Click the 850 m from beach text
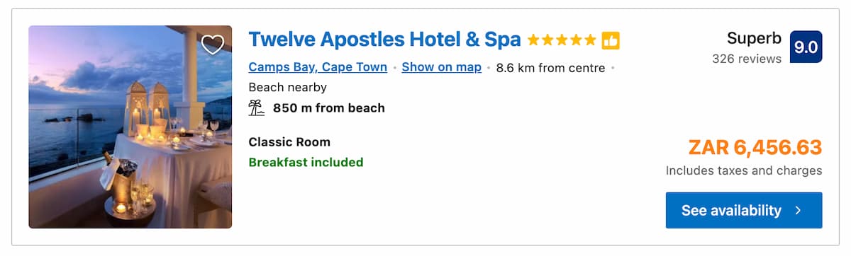This screenshot has height=256, width=851. point(329,108)
